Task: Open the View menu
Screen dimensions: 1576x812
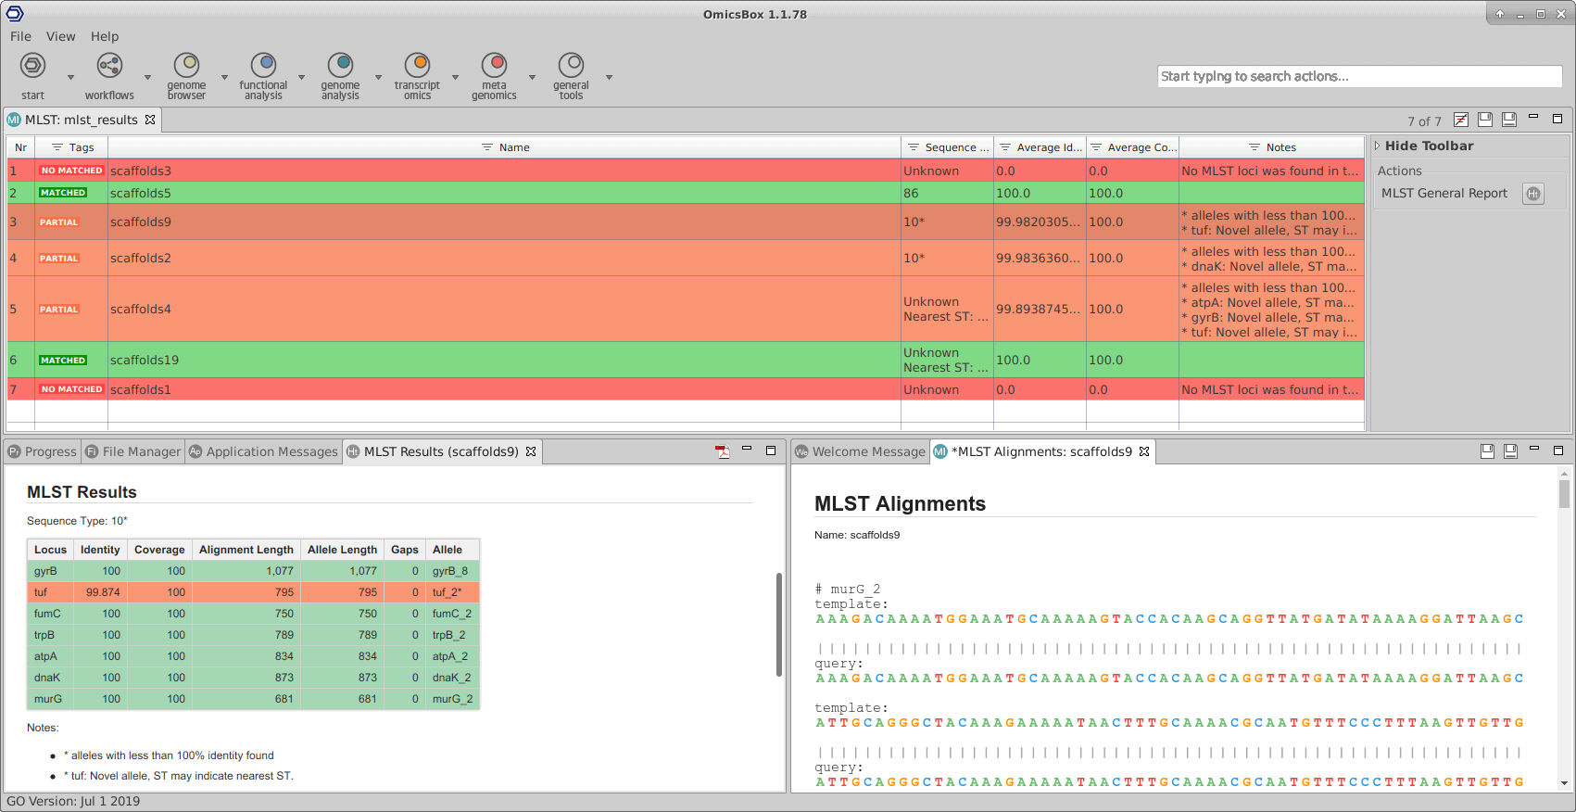Action: click(x=61, y=36)
